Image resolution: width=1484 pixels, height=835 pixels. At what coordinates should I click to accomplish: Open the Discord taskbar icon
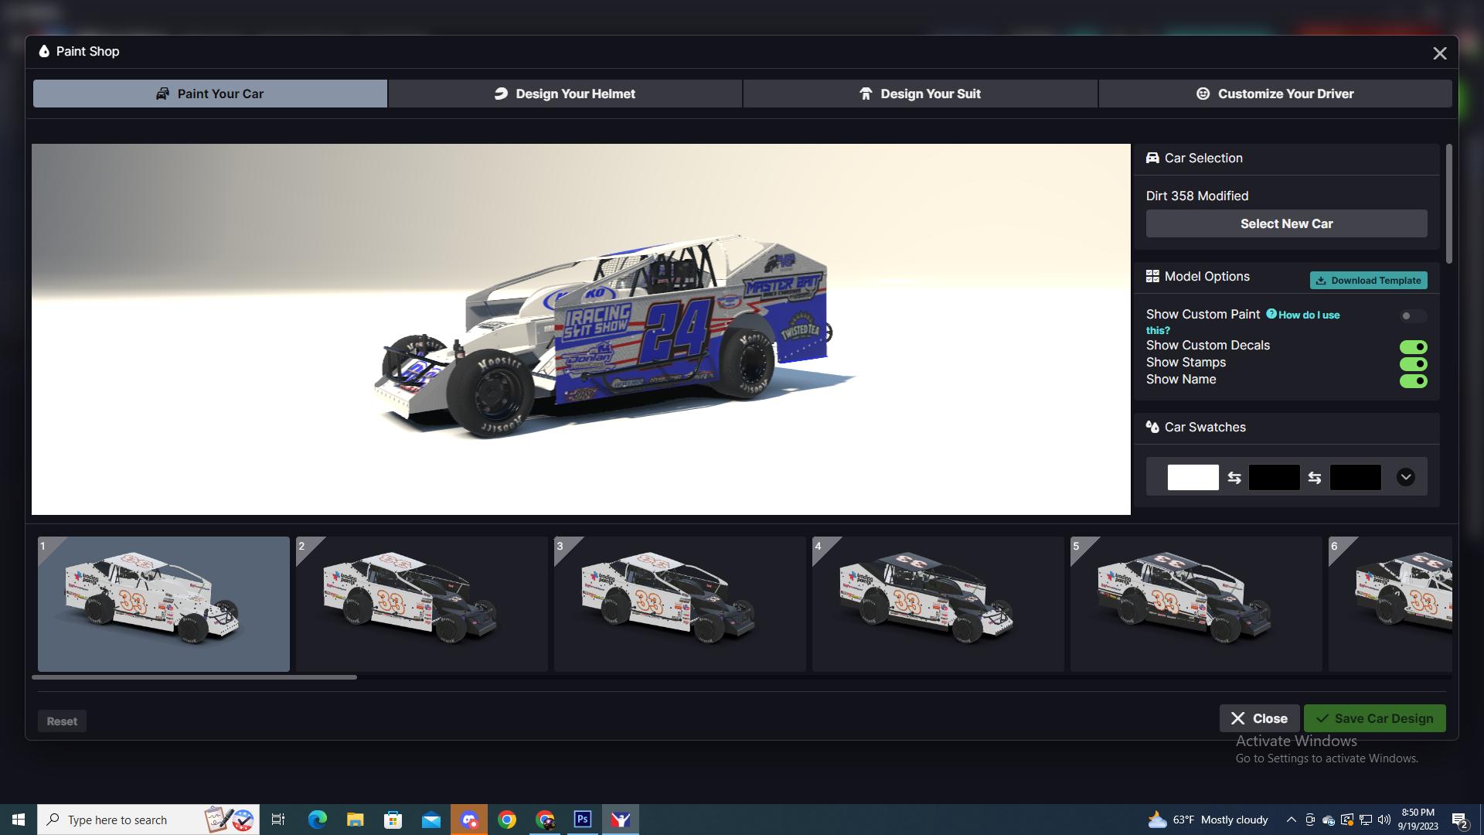469,820
